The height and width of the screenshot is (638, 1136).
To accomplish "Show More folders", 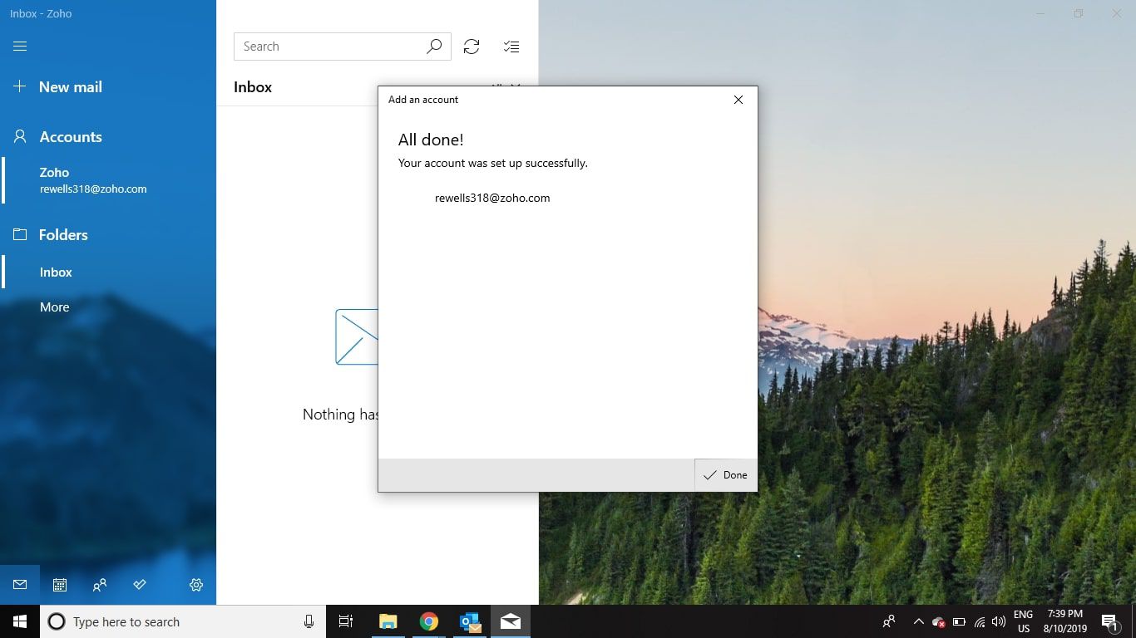I will [54, 307].
